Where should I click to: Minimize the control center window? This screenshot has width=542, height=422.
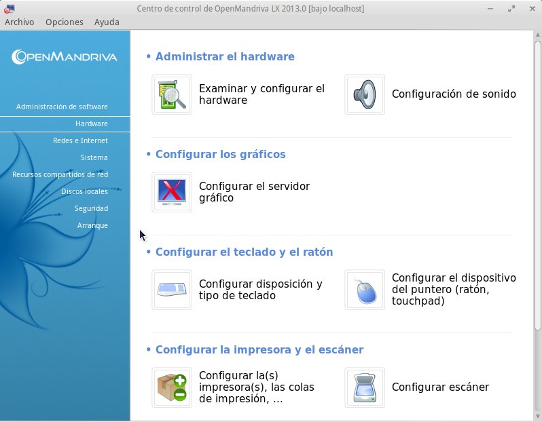click(490, 9)
